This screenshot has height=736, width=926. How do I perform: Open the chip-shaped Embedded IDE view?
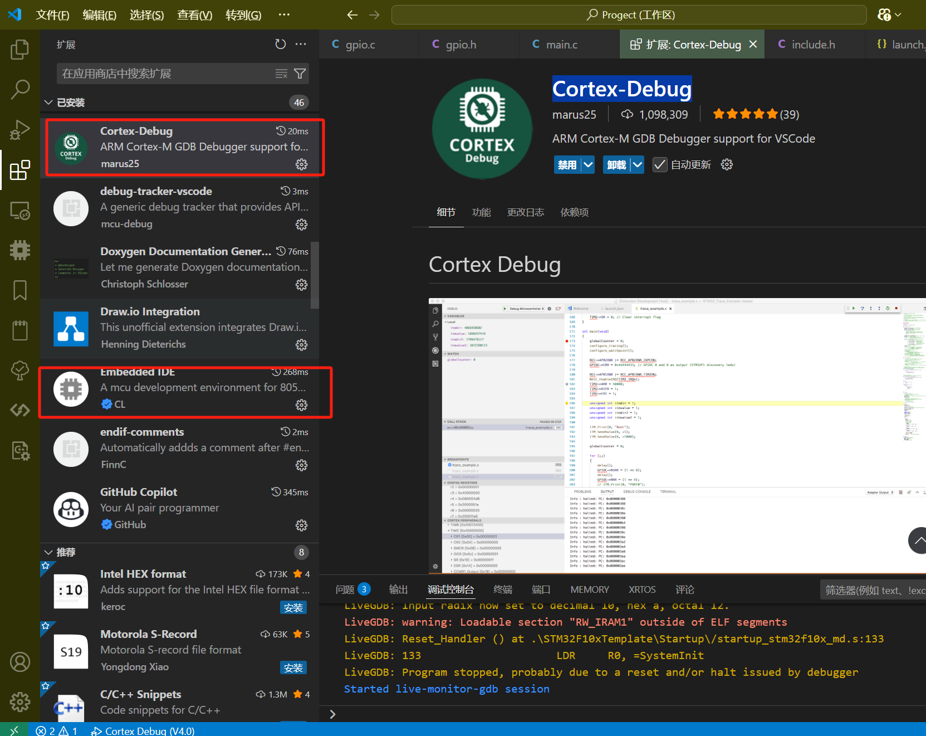click(20, 250)
